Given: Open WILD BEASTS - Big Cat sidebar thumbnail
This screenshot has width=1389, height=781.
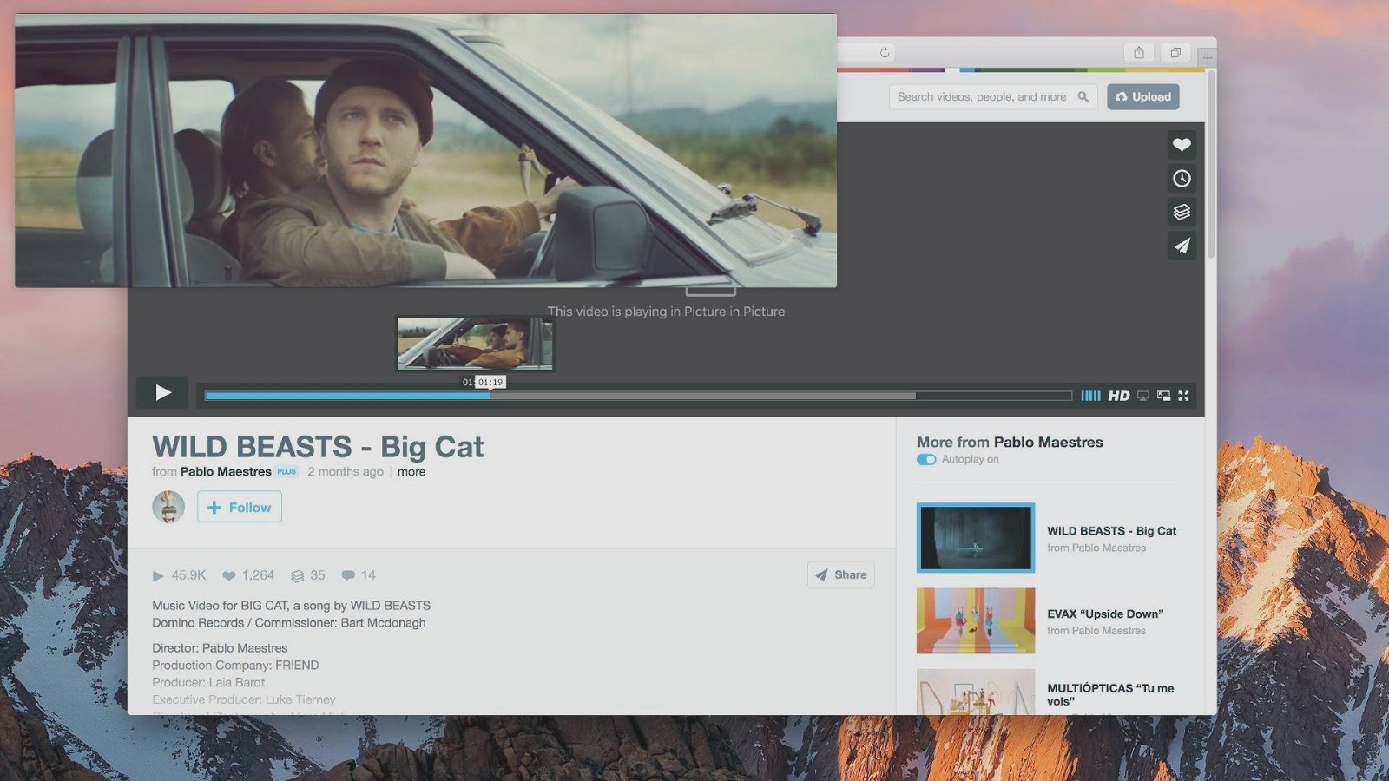Looking at the screenshot, I should pyautogui.click(x=976, y=538).
